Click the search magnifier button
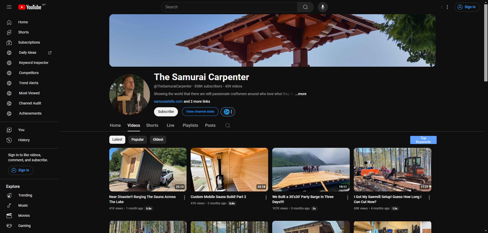 point(305,7)
